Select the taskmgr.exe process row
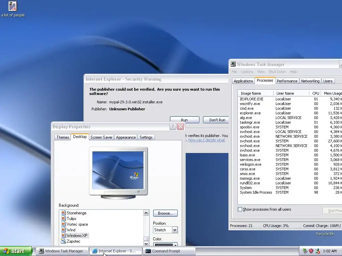 point(290,122)
